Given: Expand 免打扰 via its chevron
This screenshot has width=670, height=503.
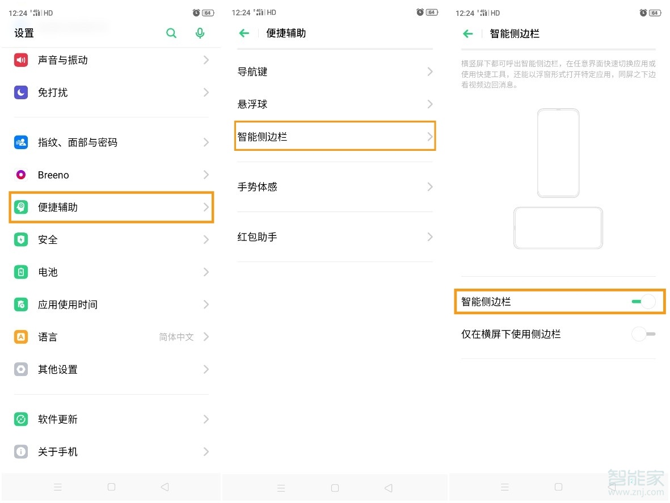Looking at the screenshot, I should (206, 92).
